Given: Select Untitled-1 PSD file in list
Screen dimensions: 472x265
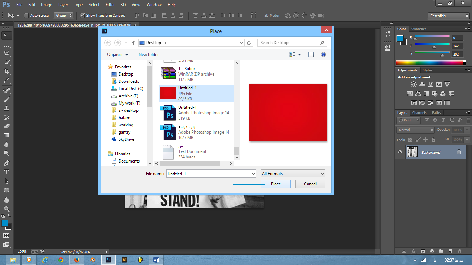Looking at the screenshot, I should [x=196, y=112].
